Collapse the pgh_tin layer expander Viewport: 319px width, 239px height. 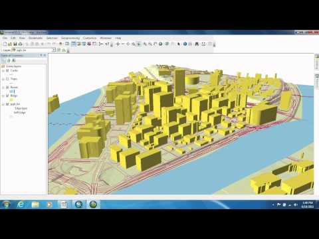pos(3,104)
